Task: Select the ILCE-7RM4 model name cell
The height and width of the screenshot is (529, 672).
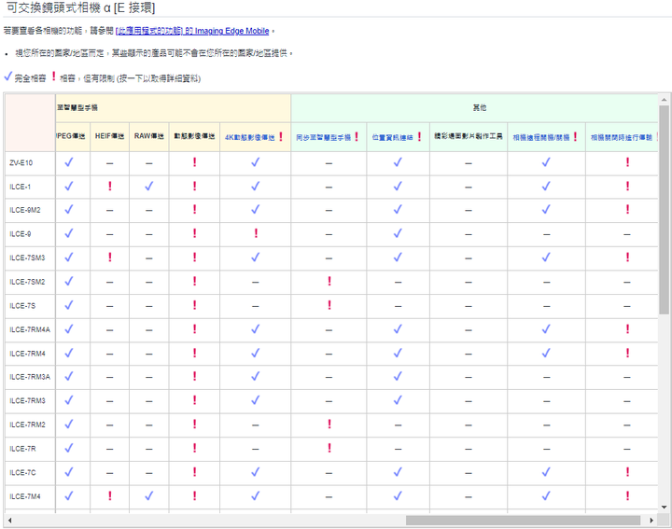Action: tap(30, 354)
